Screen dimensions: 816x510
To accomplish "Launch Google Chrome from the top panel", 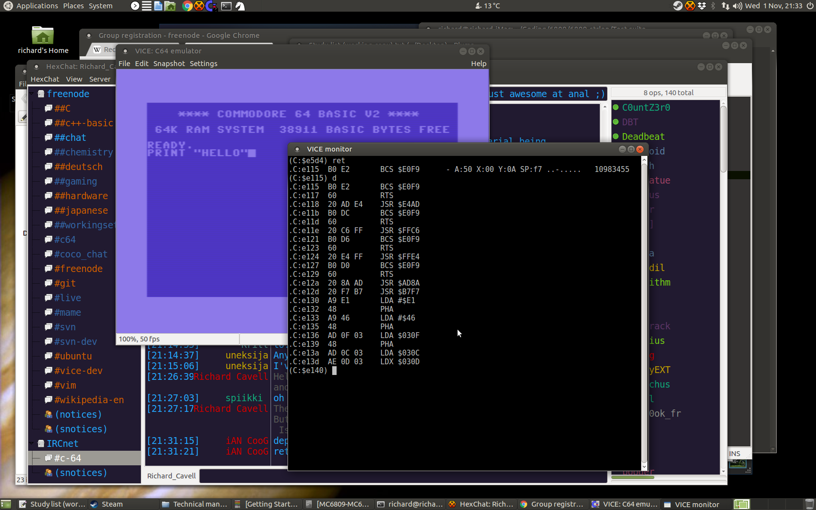I will click(x=187, y=6).
